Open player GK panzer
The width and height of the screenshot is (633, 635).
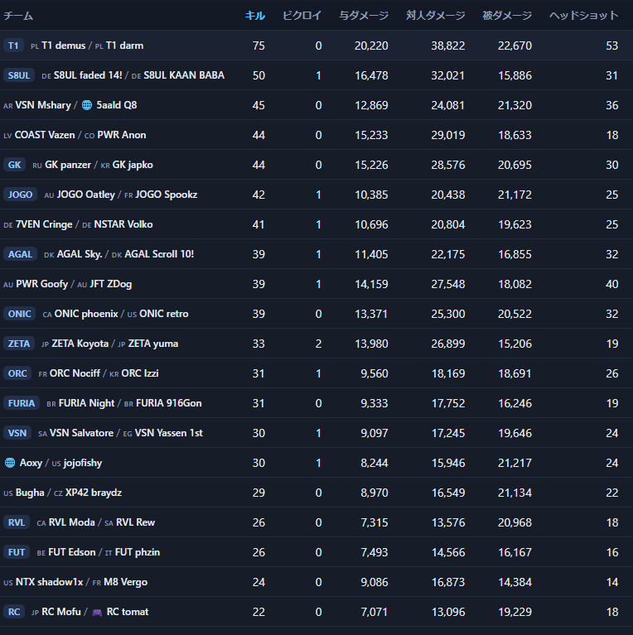[68, 165]
